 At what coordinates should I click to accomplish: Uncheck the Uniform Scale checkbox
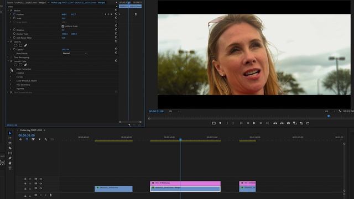tap(63, 26)
